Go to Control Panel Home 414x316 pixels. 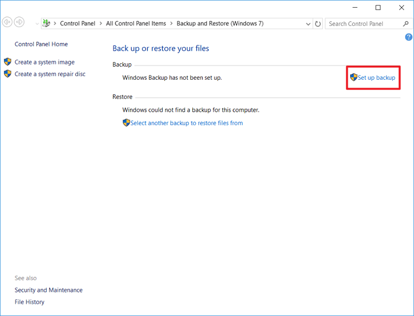pyautogui.click(x=41, y=44)
